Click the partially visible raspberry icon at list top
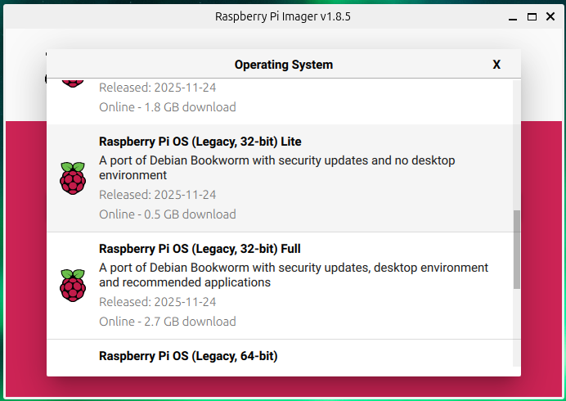Image resolution: width=566 pixels, height=401 pixels. click(73, 82)
